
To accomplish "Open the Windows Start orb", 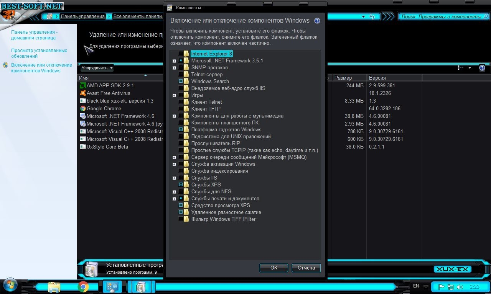I will click(10, 286).
